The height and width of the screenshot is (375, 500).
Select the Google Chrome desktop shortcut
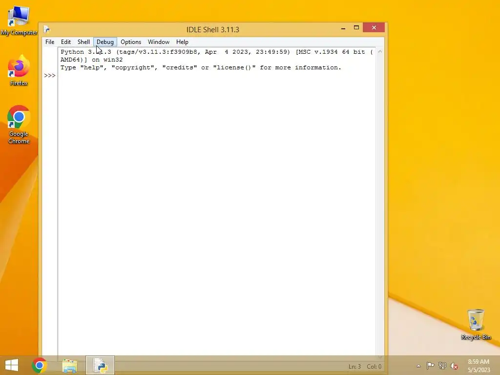click(x=19, y=125)
